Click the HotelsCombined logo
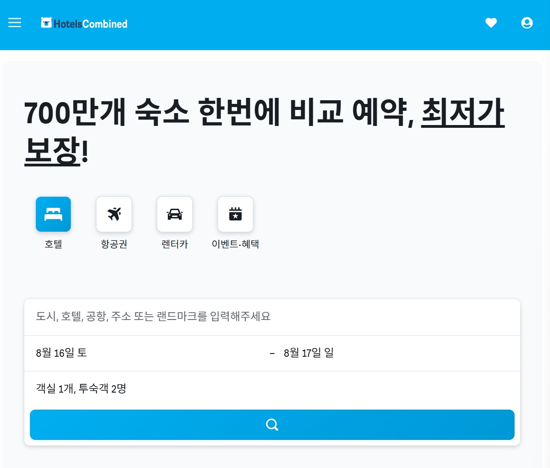The width and height of the screenshot is (550, 468). 84,23
